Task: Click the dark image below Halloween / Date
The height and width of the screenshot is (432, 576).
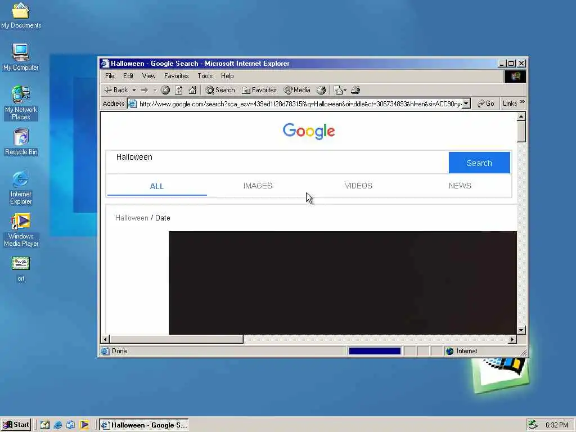Action: coord(343,283)
